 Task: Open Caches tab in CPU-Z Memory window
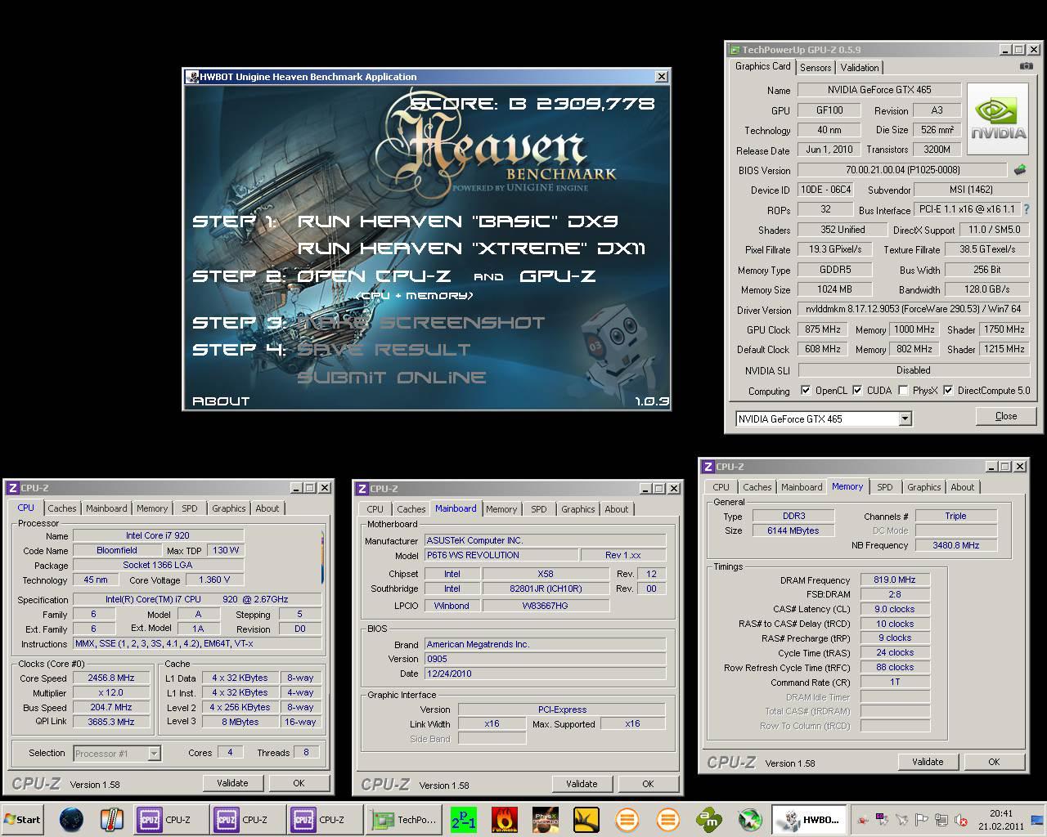(757, 487)
